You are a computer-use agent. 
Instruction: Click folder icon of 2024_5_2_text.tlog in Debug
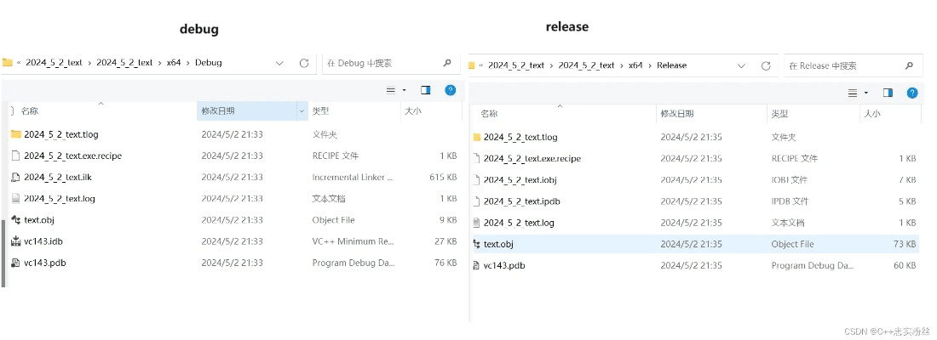pyautogui.click(x=16, y=134)
